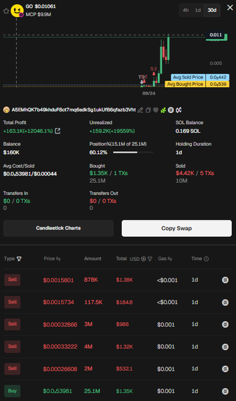Edit wallet name with pencil icon
236x401 pixels.
(140, 110)
